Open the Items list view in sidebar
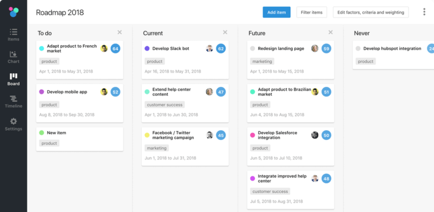The height and width of the screenshot is (212, 434). click(14, 35)
